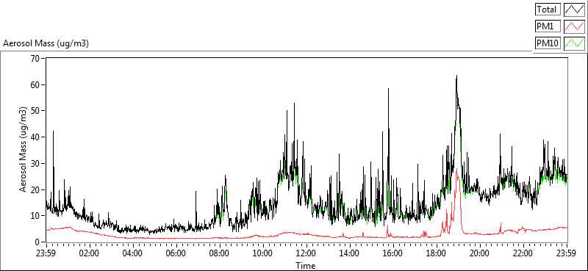Click the vertical Aerosol Mass axis label
The image size is (588, 271).
point(24,149)
